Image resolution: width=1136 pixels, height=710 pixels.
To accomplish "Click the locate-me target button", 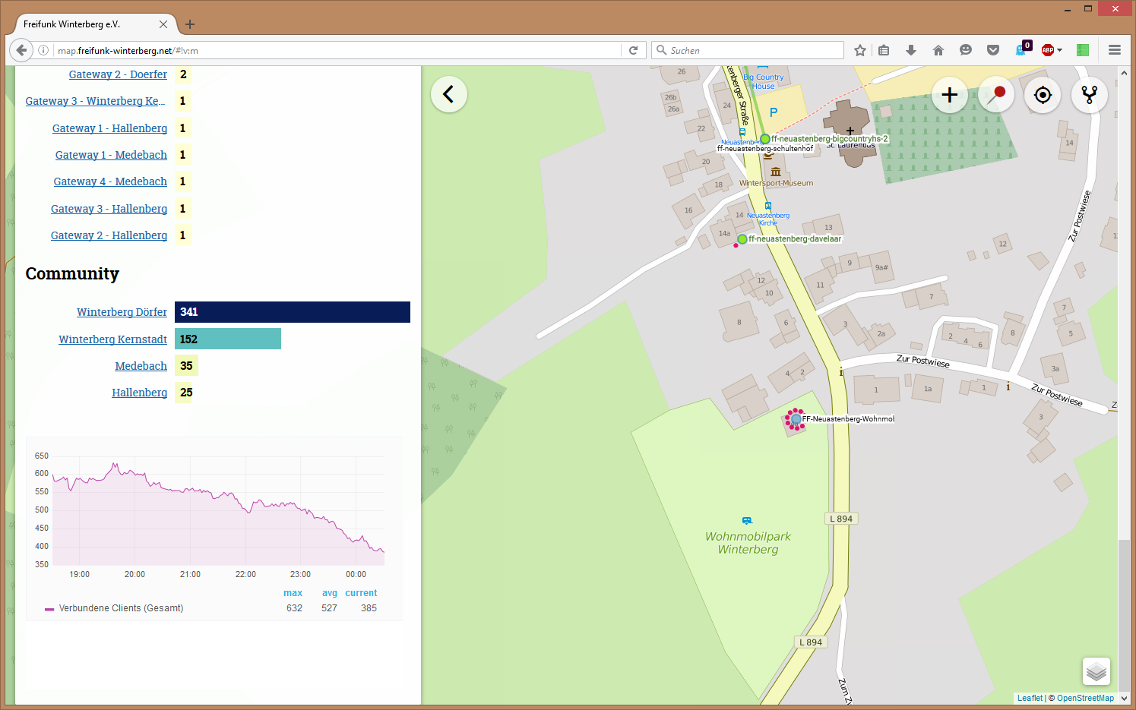I will pos(1043,95).
